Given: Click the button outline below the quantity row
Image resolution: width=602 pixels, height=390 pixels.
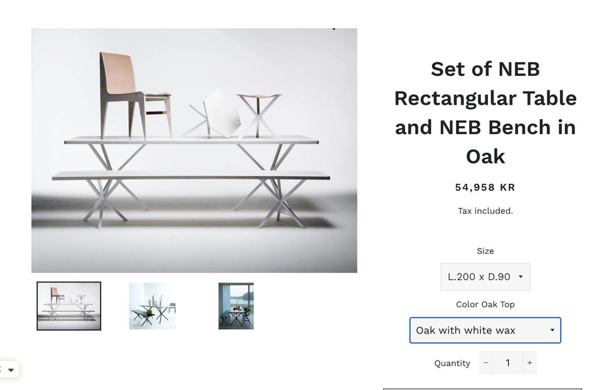Looking at the screenshot, I should pyautogui.click(x=483, y=389).
